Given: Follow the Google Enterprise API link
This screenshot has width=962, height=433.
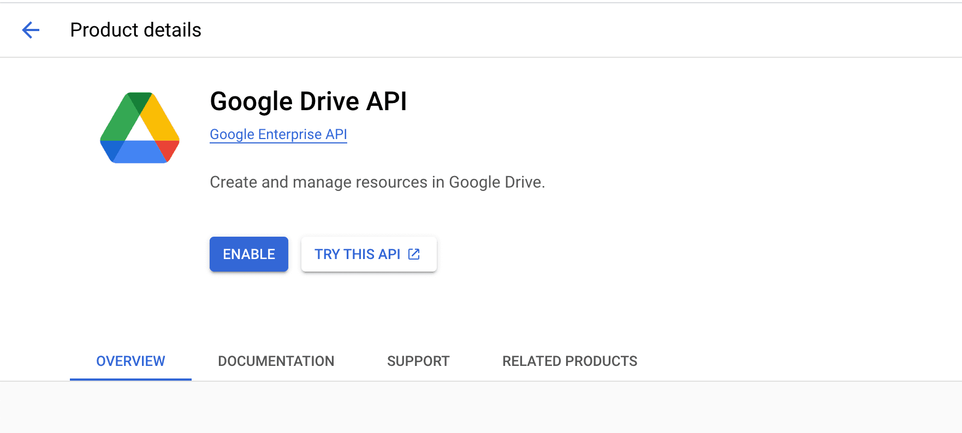Looking at the screenshot, I should point(278,134).
